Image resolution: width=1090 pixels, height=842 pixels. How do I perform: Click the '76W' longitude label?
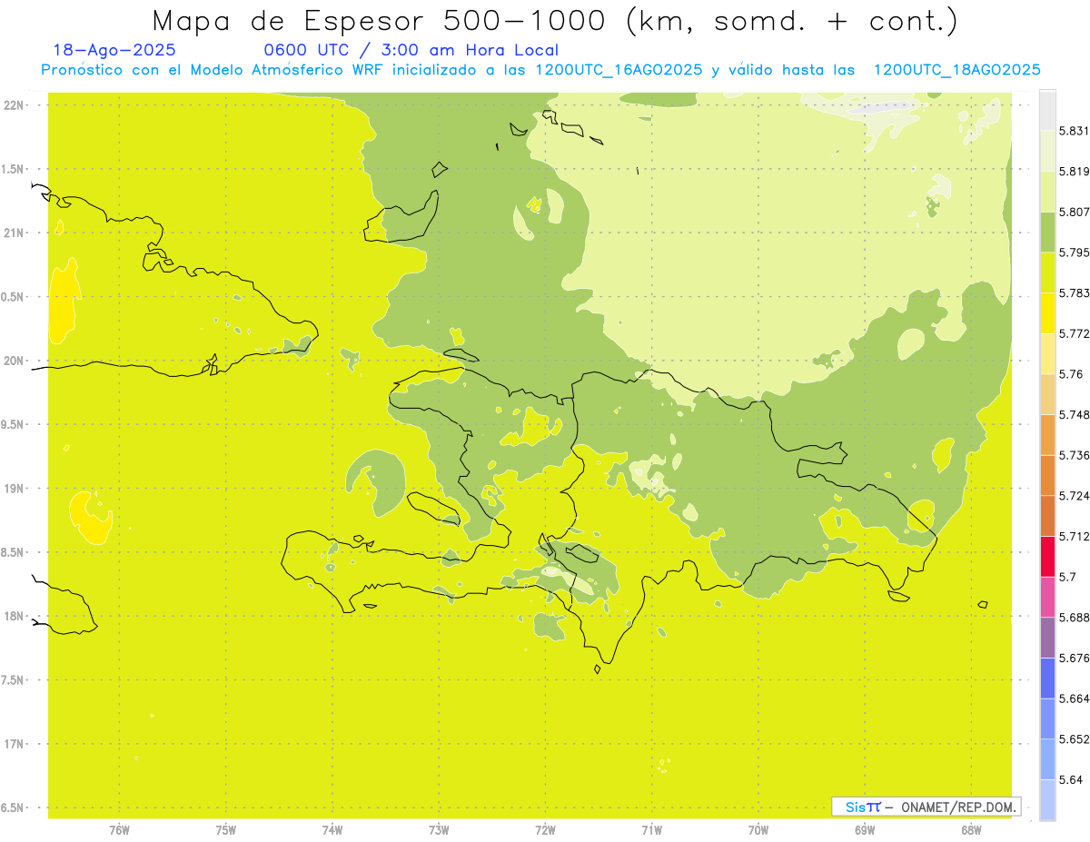119,830
